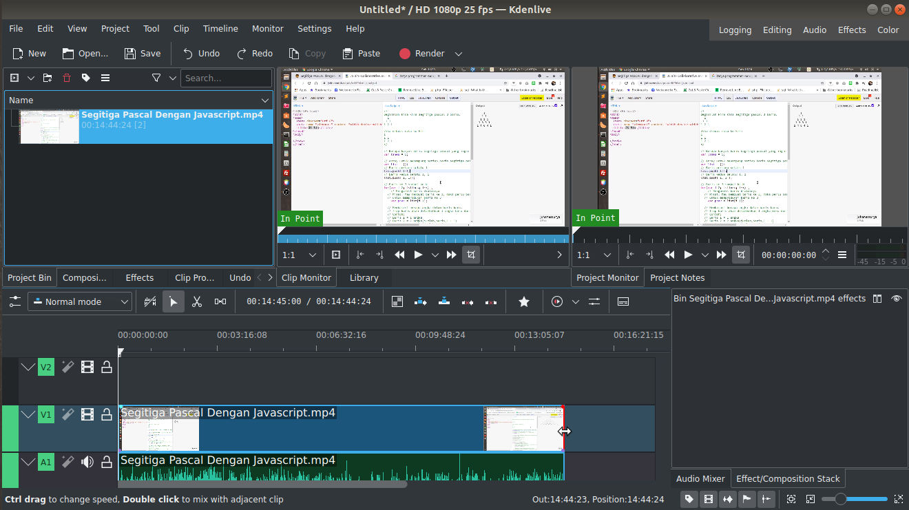Click the subtitle tool icon in the timeline toolbar
This screenshot has height=510, width=909.
coord(623,301)
